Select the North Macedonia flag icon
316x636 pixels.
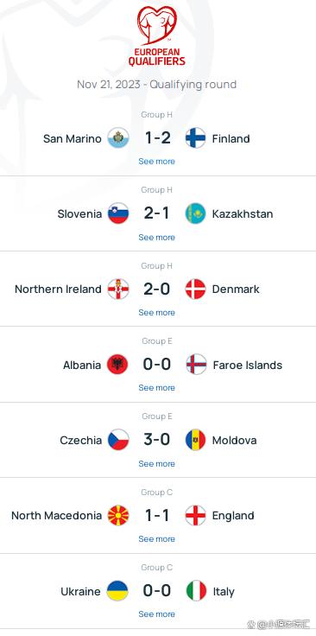118,516
